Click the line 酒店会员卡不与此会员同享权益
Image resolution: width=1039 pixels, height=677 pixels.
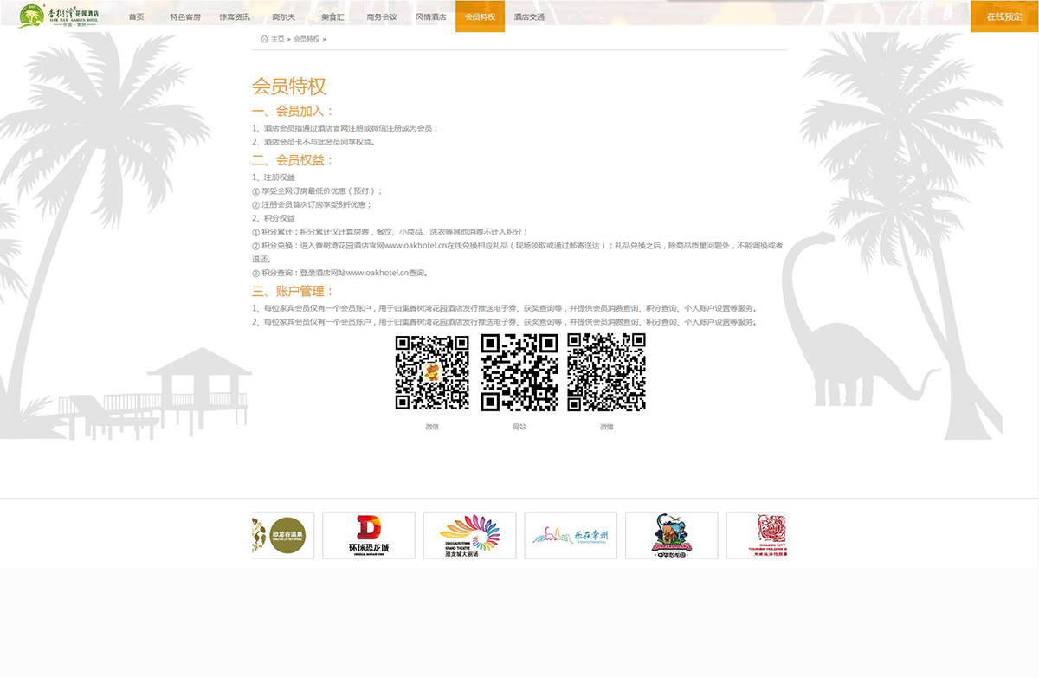[313, 142]
